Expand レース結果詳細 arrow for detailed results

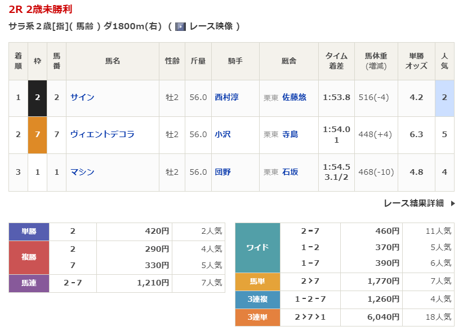(452, 203)
